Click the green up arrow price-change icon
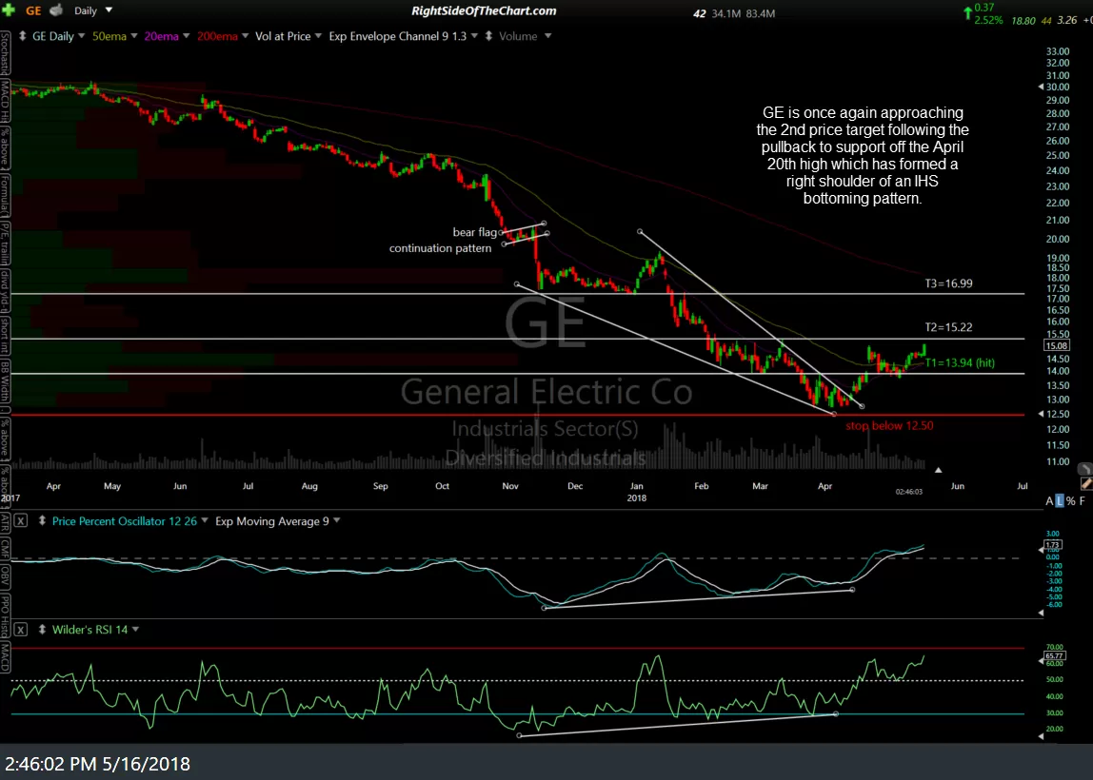 [x=967, y=13]
